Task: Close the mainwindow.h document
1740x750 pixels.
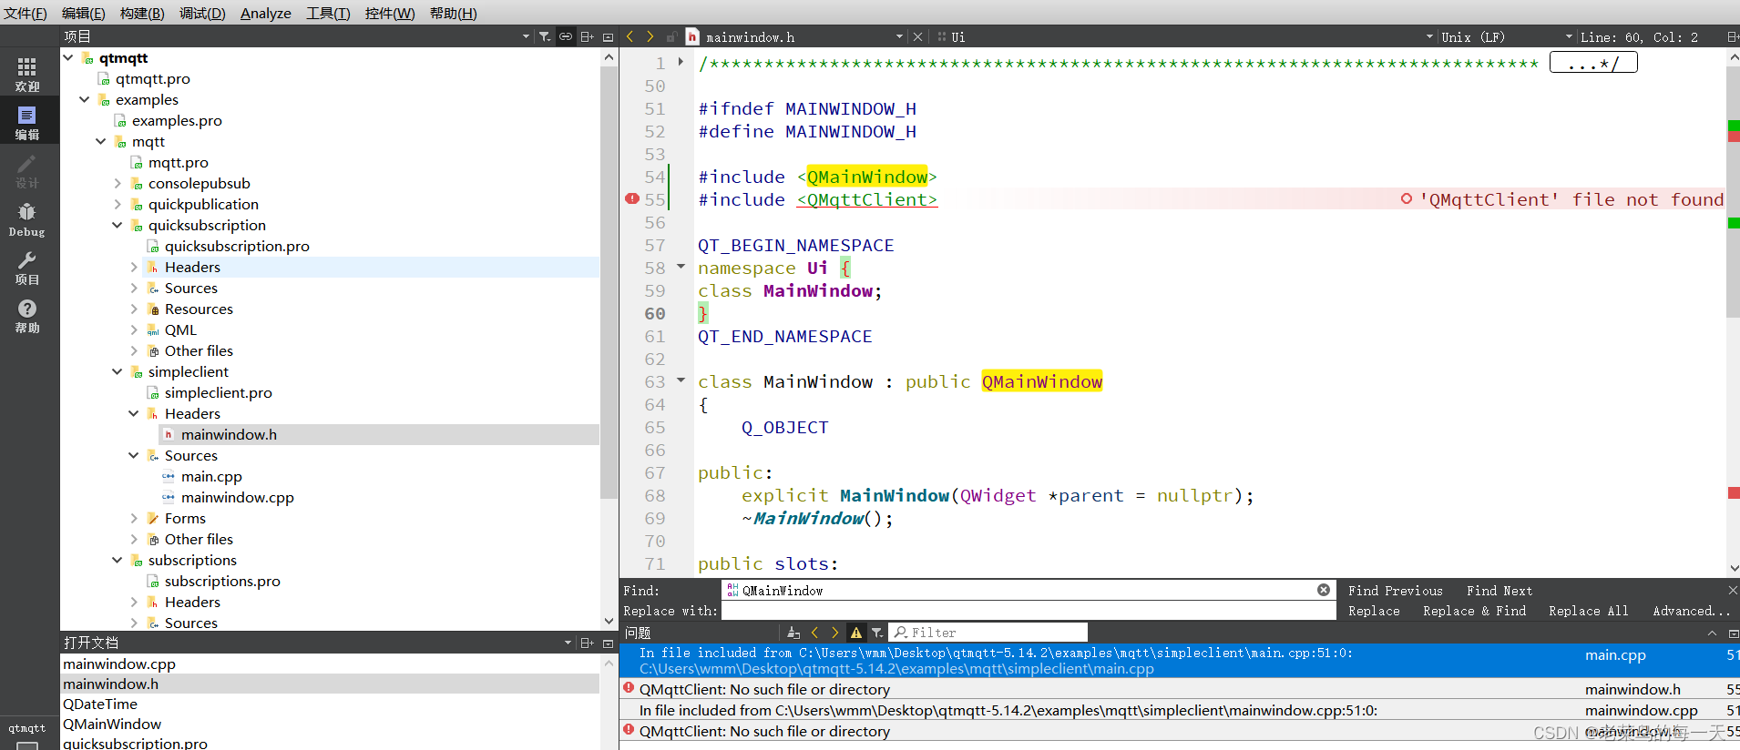Action: pos(917,36)
